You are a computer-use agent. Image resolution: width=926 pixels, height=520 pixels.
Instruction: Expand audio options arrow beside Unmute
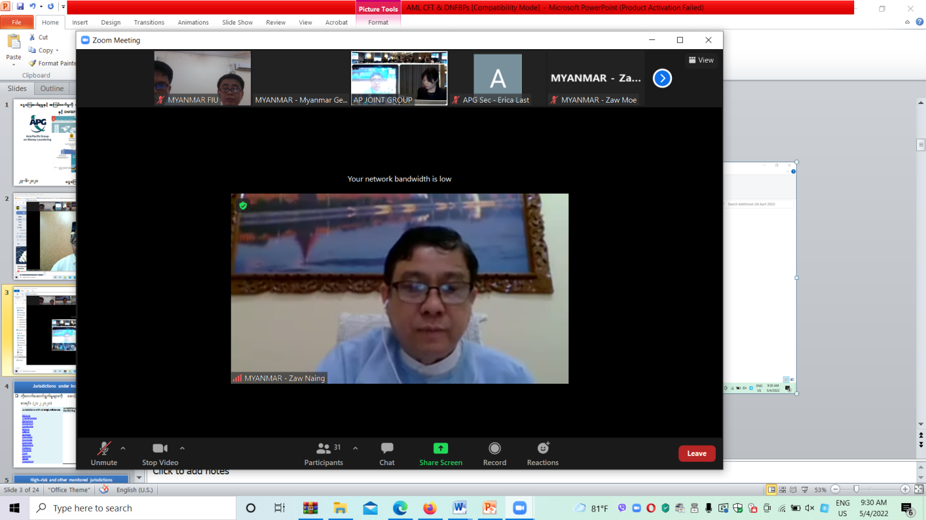123,448
